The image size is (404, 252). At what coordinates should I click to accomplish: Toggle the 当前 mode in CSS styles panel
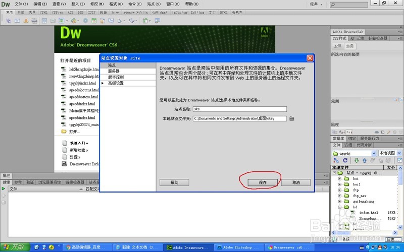(x=349, y=46)
